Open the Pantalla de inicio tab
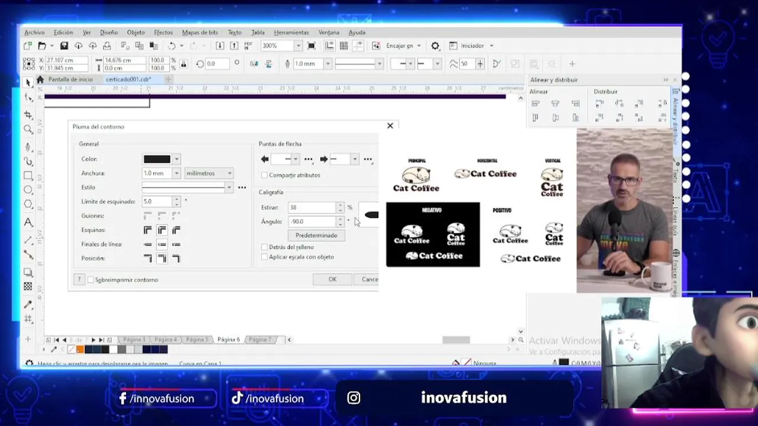This screenshot has height=426, width=758. coord(70,79)
